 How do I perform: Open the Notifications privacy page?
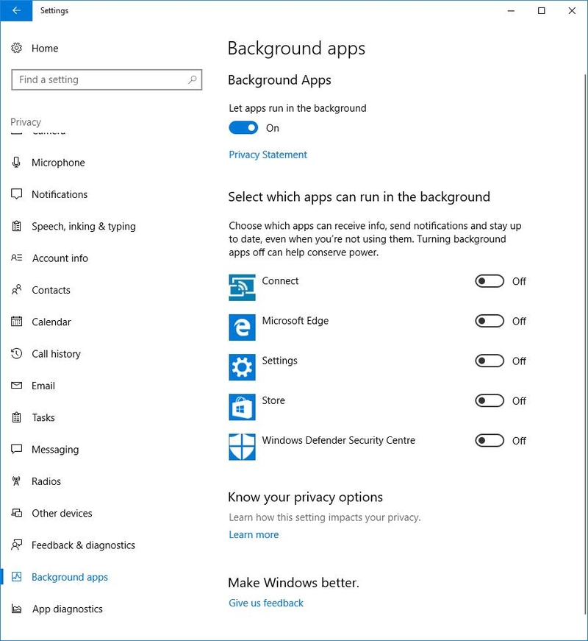pyautogui.click(x=60, y=194)
